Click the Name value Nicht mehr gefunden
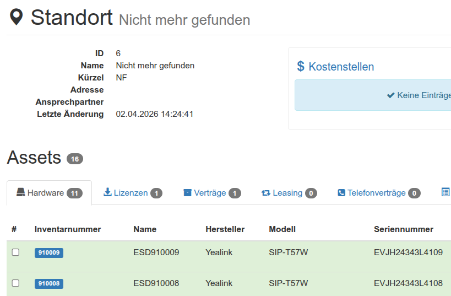The image size is (451, 296). click(x=155, y=66)
